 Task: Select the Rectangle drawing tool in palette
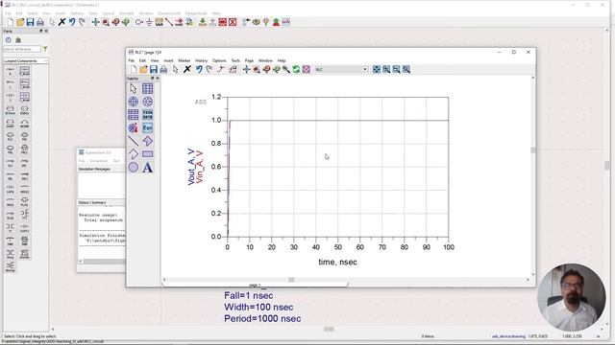click(147, 154)
